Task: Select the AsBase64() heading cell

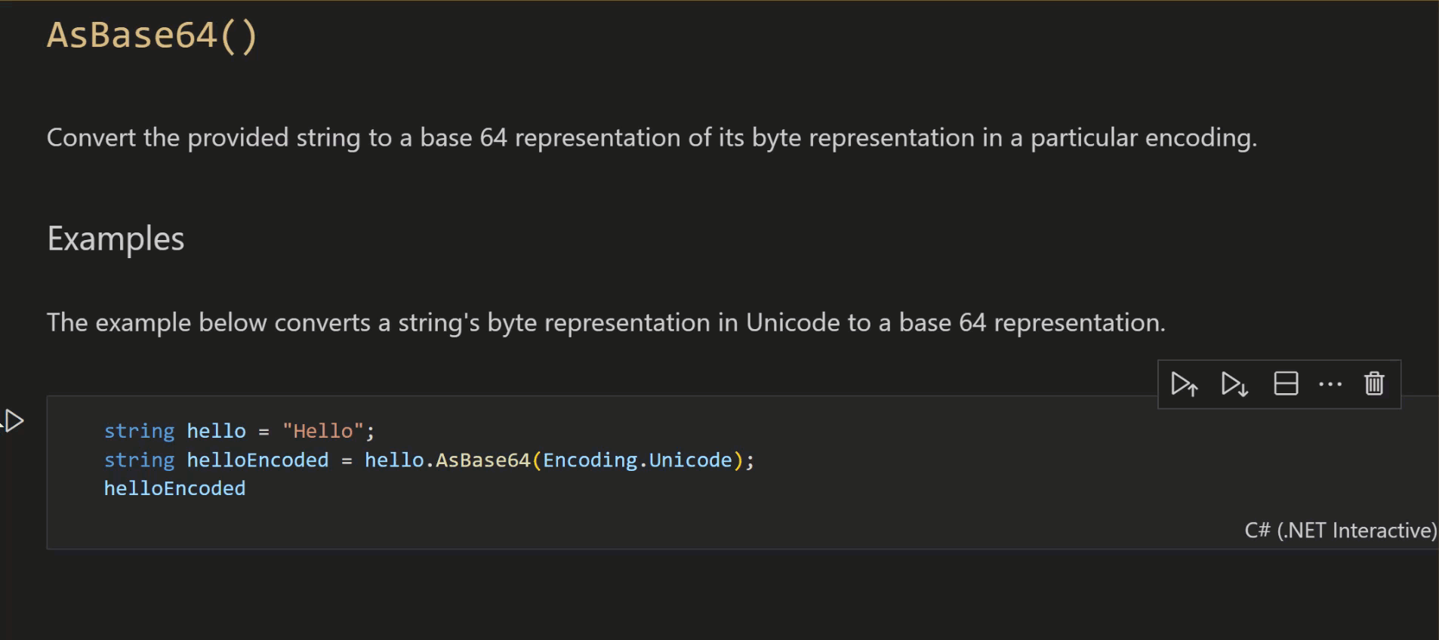Action: [x=152, y=35]
